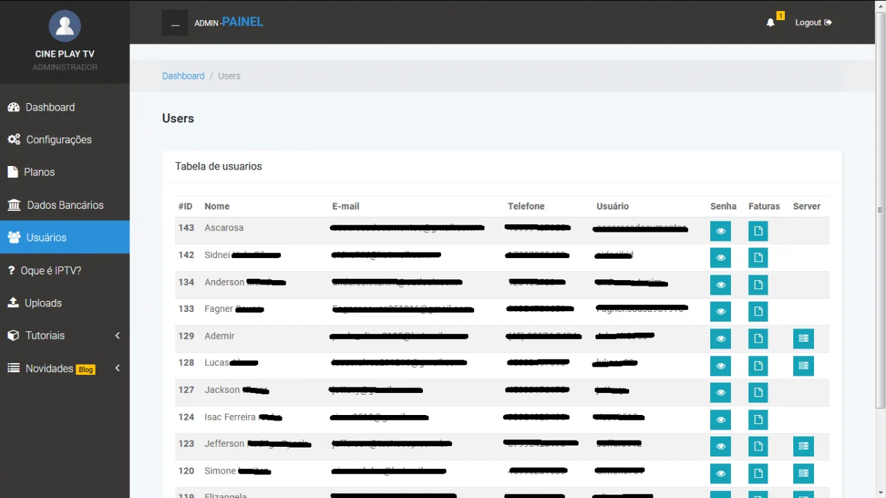This screenshot has height=498, width=886.
Task: Click the Logout link
Action: [x=813, y=23]
